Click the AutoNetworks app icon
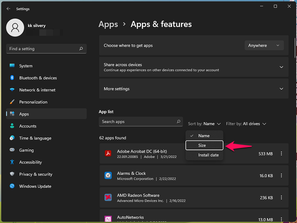Screen dimensions: 297x223 (108, 219)
